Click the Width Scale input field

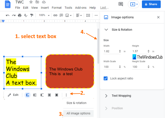coord(111,67)
